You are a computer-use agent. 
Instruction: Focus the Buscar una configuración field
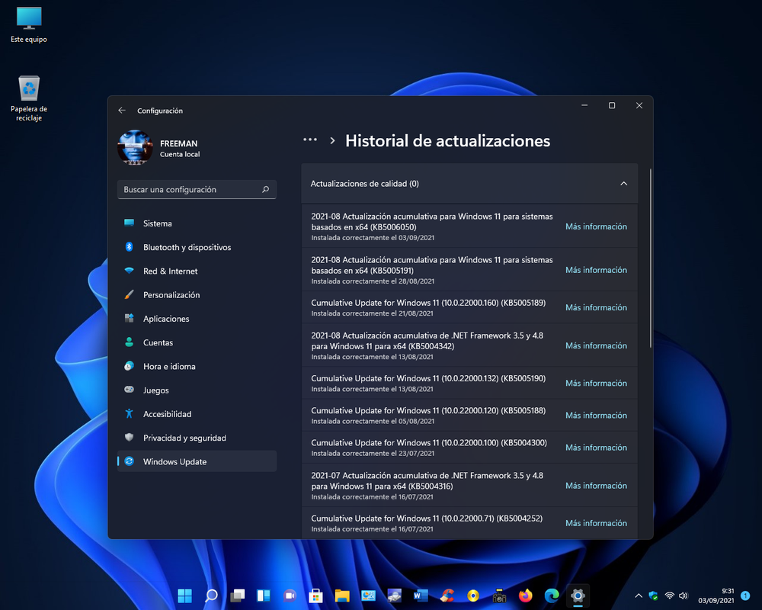pyautogui.click(x=197, y=189)
